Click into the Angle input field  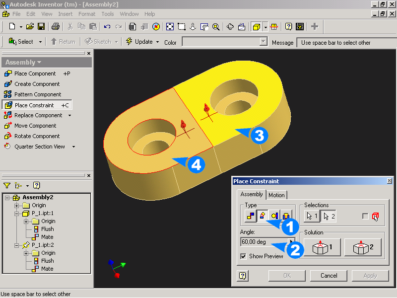(263, 242)
